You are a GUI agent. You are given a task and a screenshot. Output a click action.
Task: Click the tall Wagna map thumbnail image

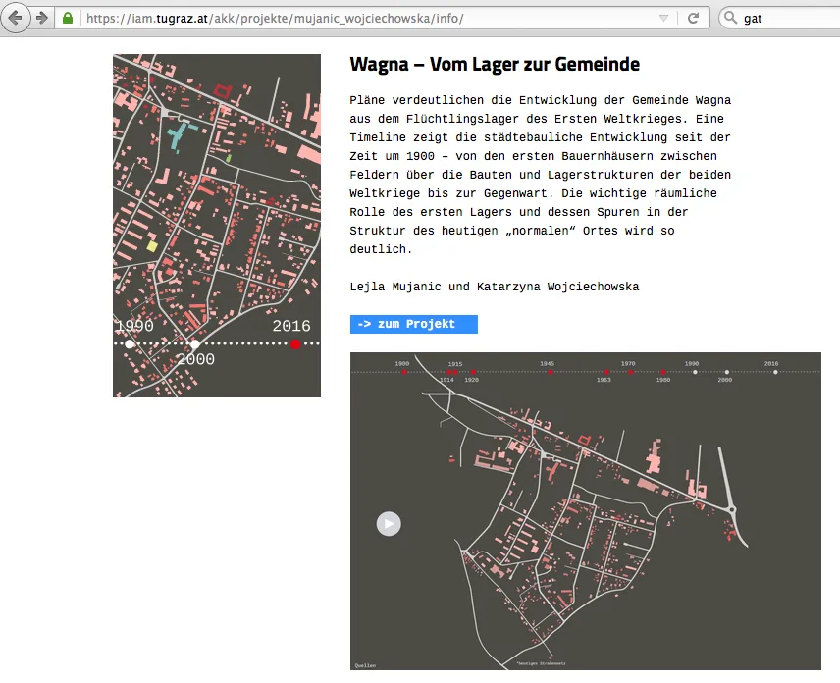coord(217,226)
